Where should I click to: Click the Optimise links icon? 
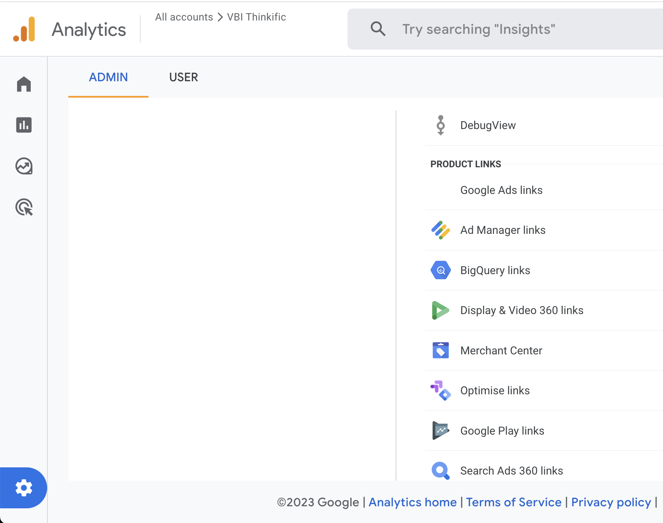pos(441,391)
